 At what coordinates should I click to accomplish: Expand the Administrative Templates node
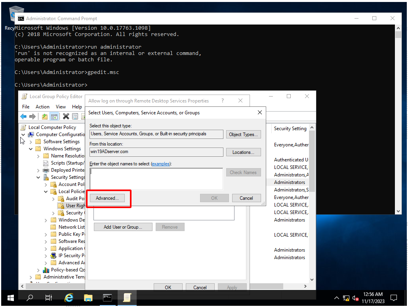(x=31, y=277)
